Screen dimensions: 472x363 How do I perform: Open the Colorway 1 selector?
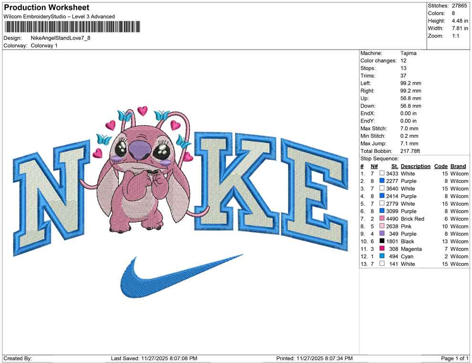coord(44,45)
